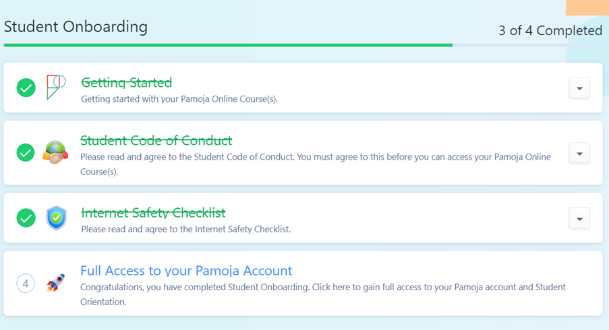
Task: Open Full Access to your Pamoja Account
Action: 186,270
